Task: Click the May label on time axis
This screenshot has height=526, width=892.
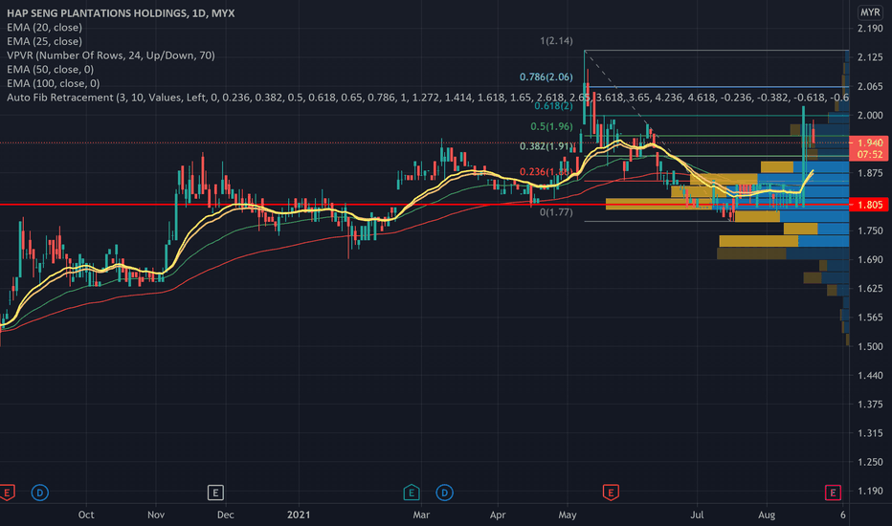Action: (568, 515)
